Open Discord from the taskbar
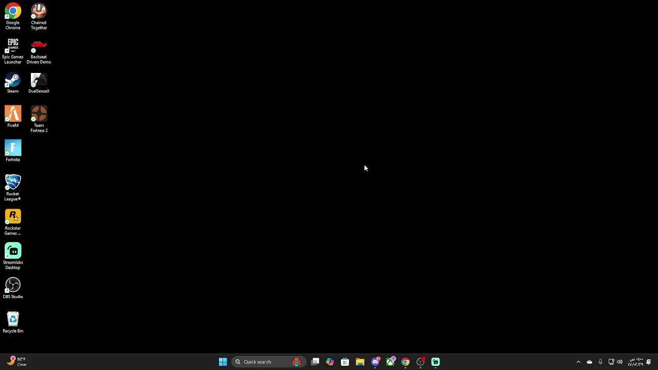658x370 pixels. pyautogui.click(x=375, y=362)
